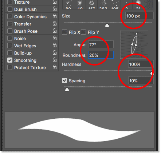Click the Wet Edges lock icon
This screenshot has height=154, width=161.
(x=55, y=46)
